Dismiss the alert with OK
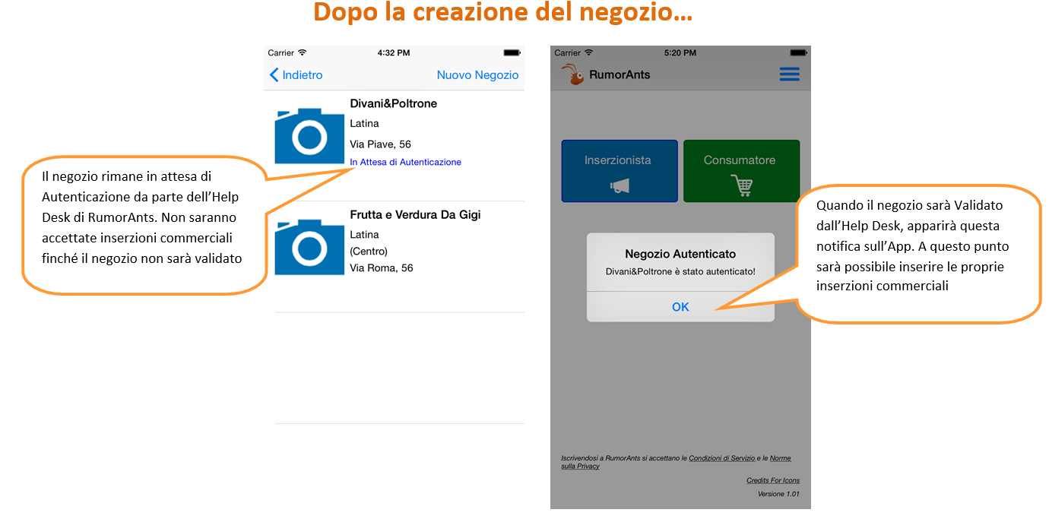The image size is (1049, 519). click(x=680, y=307)
